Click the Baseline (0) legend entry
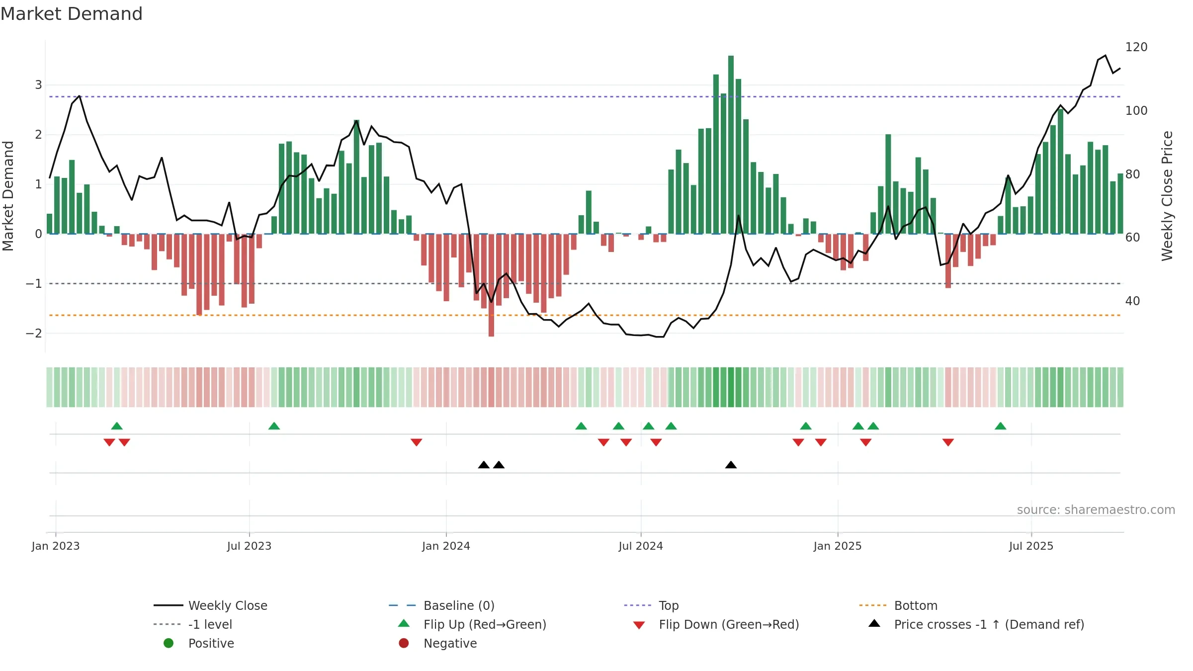1193x671 pixels. [x=441, y=605]
